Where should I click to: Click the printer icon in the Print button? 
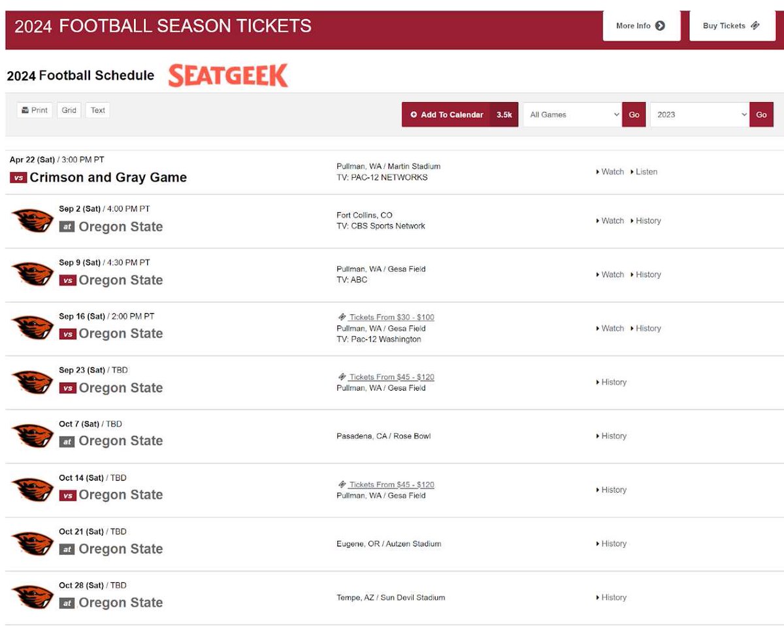pyautogui.click(x=25, y=110)
